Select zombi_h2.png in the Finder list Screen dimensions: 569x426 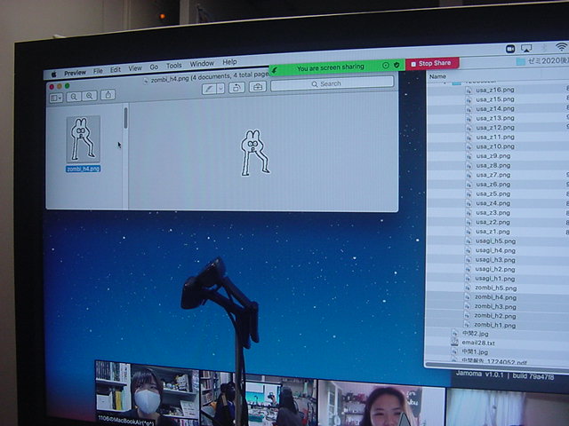[x=496, y=316]
